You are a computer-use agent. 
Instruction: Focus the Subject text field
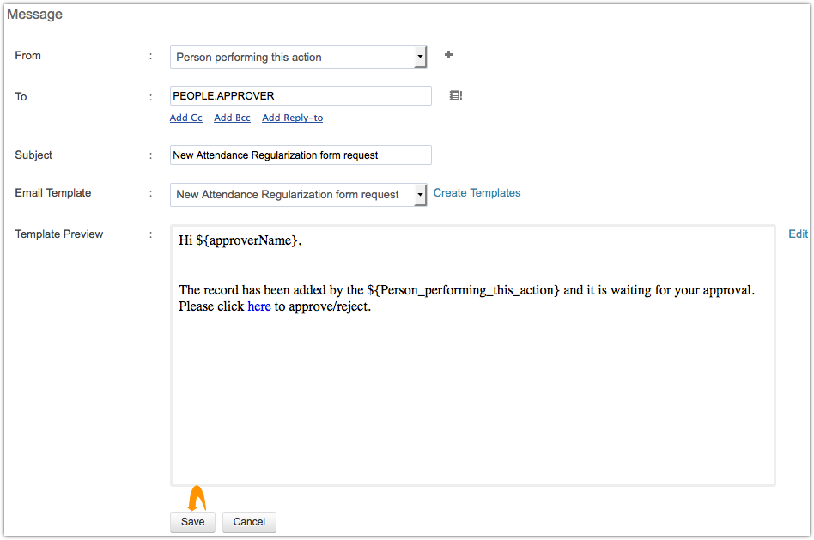coord(301,155)
